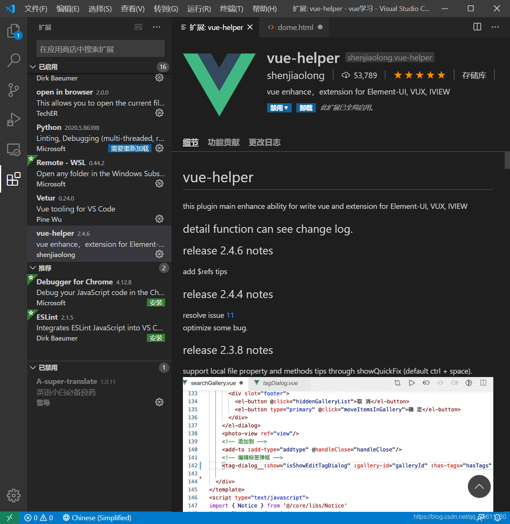Open the Explorer view in activity bar
This screenshot has height=524, width=510.
(14, 31)
